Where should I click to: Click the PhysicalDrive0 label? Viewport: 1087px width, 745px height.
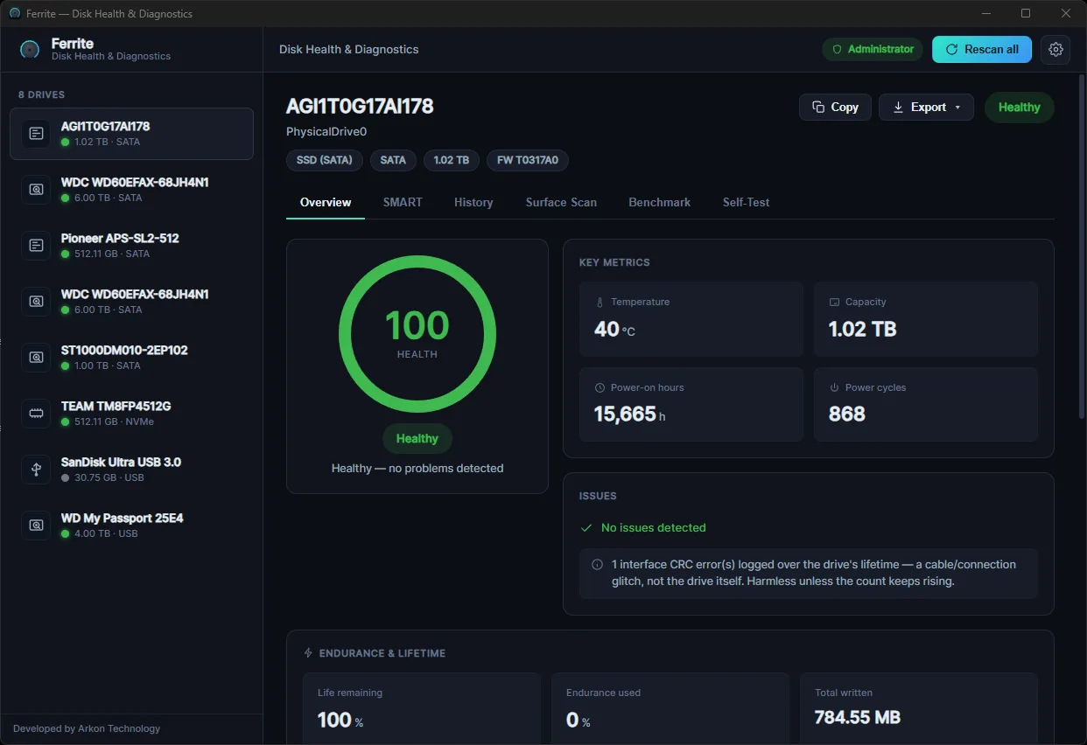click(326, 132)
